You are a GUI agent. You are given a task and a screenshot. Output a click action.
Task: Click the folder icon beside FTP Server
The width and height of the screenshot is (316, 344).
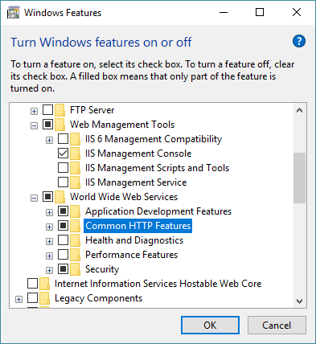pos(60,110)
